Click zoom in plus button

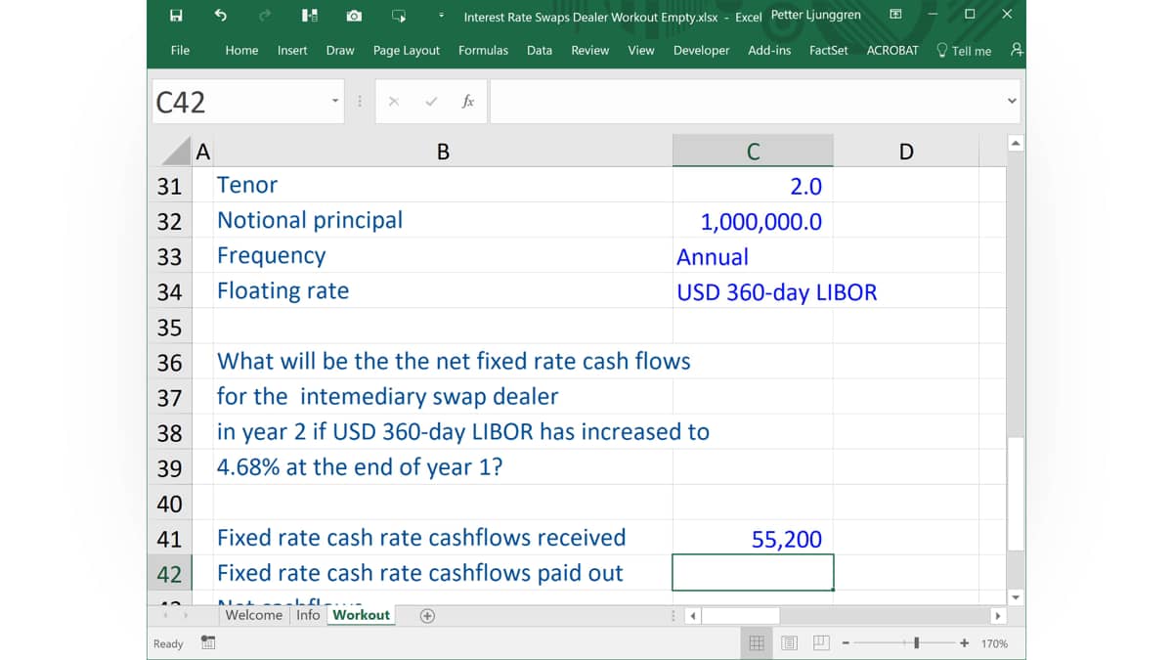tap(964, 643)
